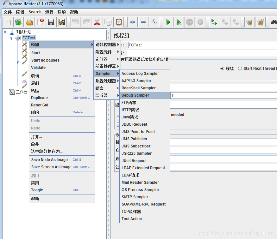This screenshot has width=277, height=239.
Task: Expand the 定时器 submenu
Action: [107, 59]
